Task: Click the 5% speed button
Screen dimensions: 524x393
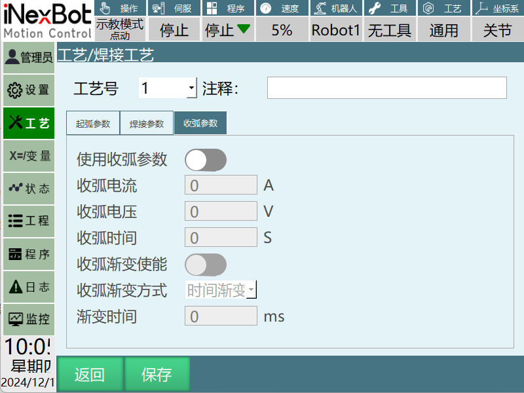Action: click(x=282, y=30)
